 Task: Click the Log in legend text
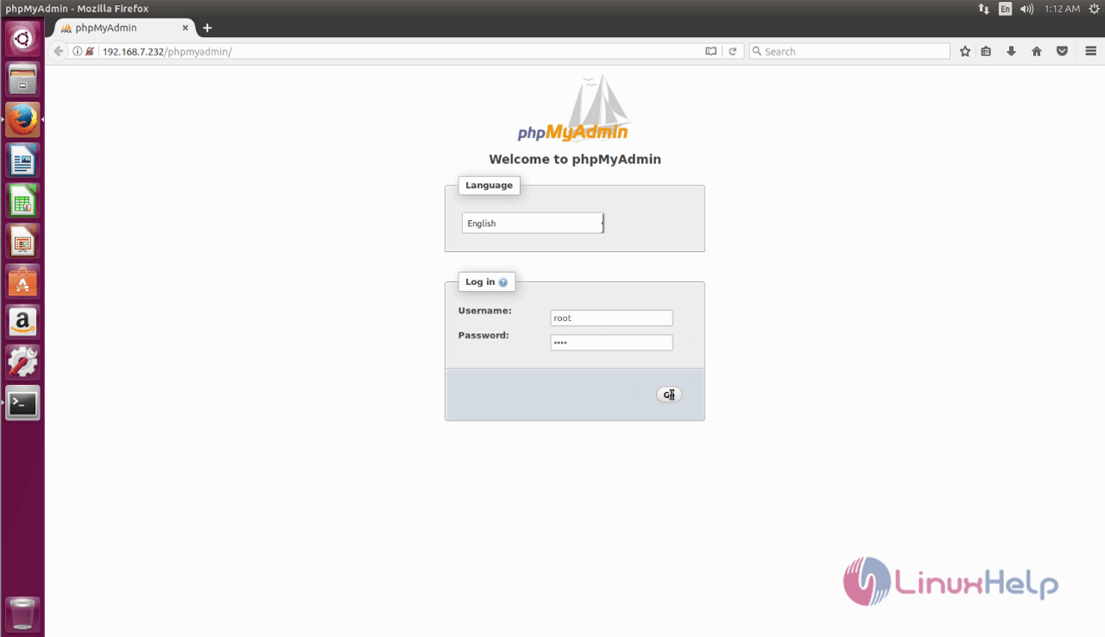coord(480,282)
